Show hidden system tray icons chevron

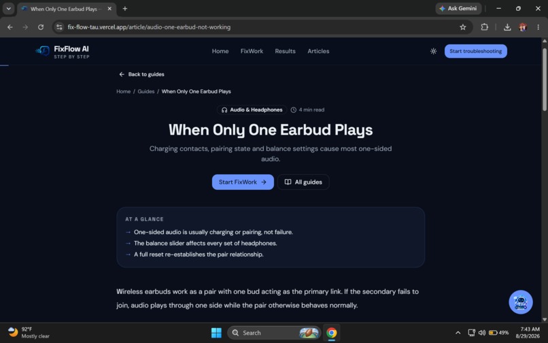(x=458, y=333)
